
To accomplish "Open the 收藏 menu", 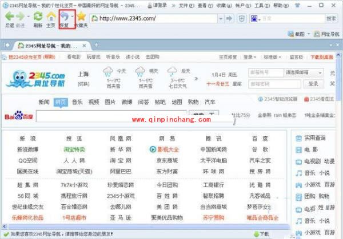I will (224, 6).
